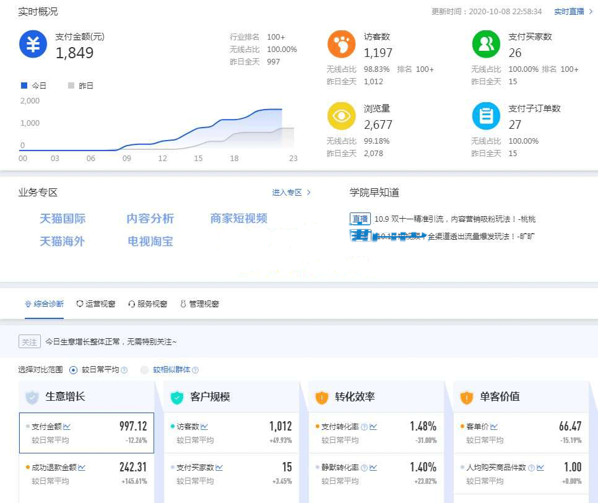Toggle the 昨日 chart legend series
Image resolution: width=598 pixels, height=503 pixels.
point(80,85)
